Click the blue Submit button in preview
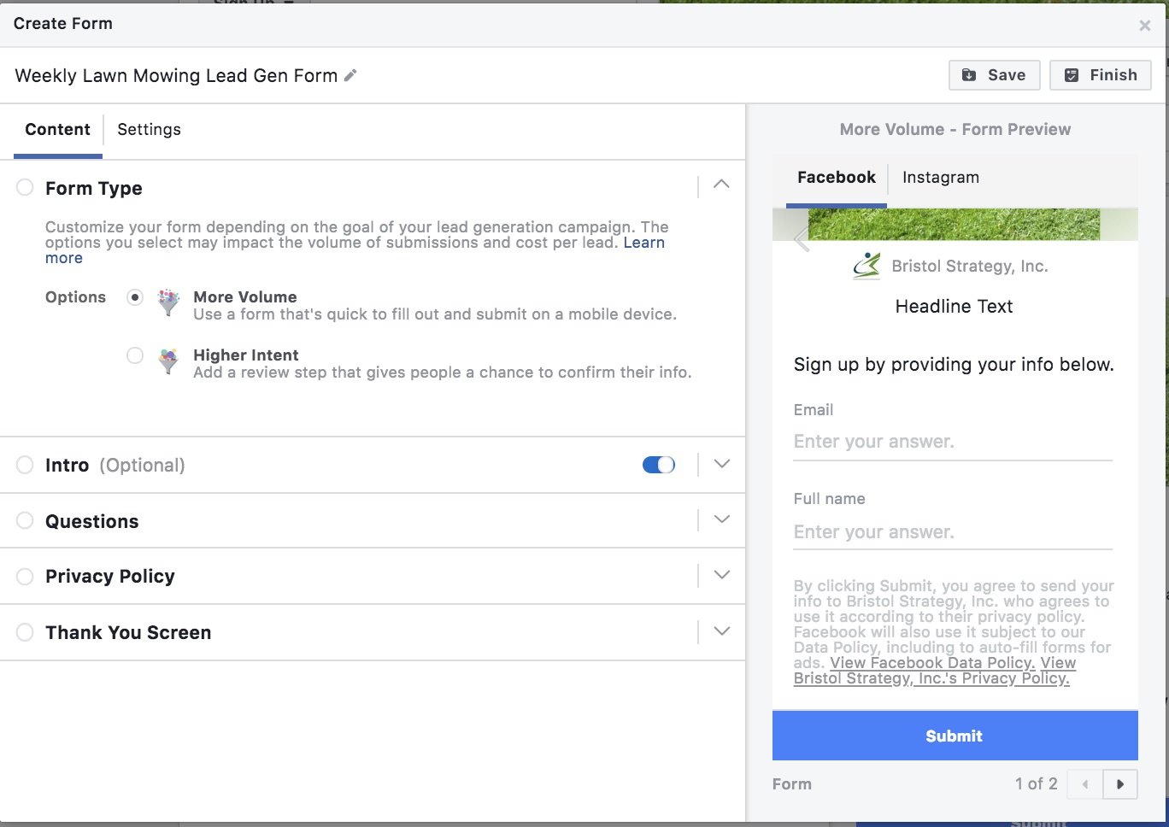The image size is (1169, 827). [x=955, y=736]
